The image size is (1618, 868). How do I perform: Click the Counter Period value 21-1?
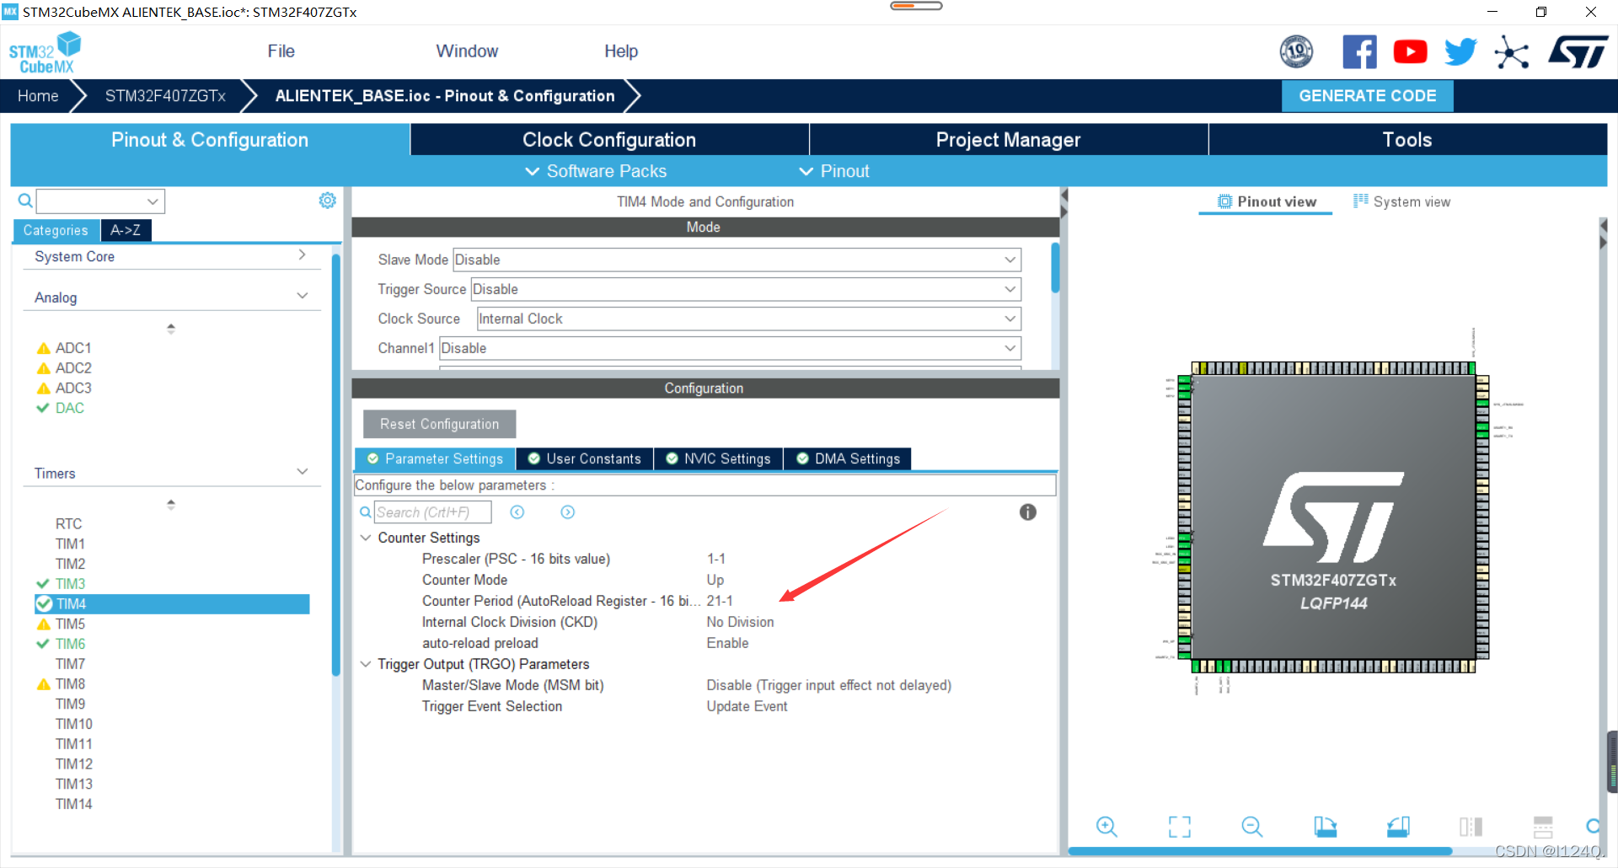[x=720, y=601]
